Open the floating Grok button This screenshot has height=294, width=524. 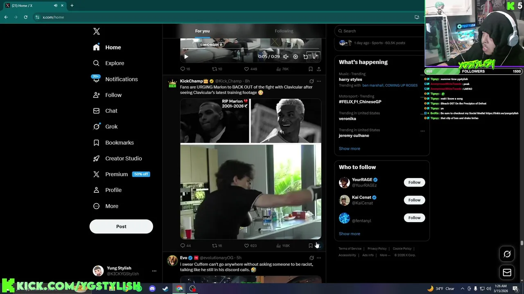507,254
